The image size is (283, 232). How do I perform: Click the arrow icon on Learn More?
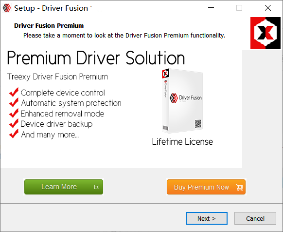tap(97, 187)
